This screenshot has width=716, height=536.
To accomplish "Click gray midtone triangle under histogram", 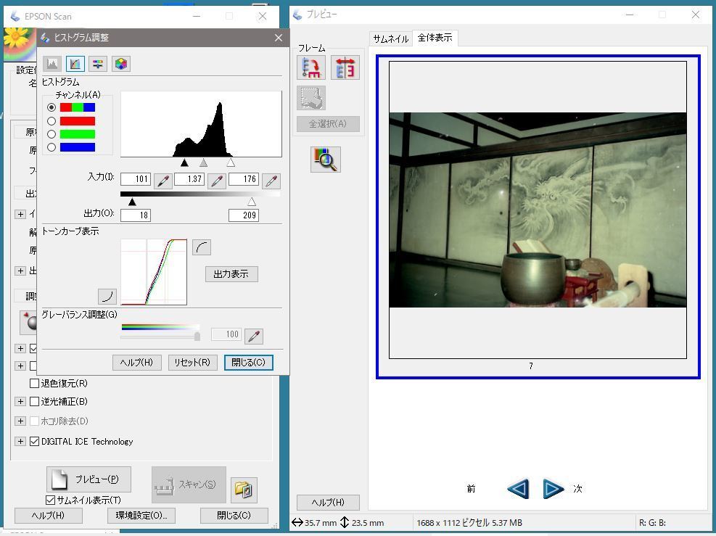I will click(204, 162).
